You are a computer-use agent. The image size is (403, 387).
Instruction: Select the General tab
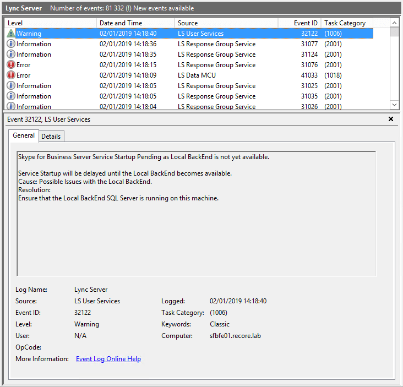(24, 135)
